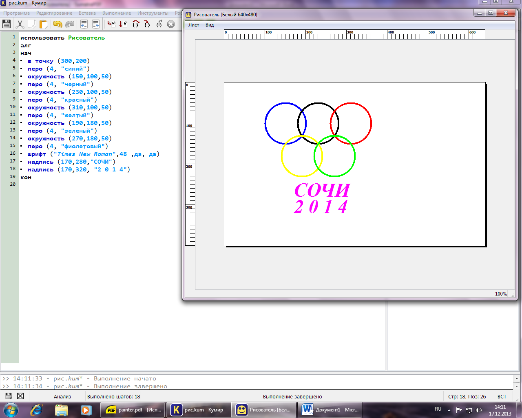Run program with the red arrow page icon
The height and width of the screenshot is (418, 522).
coord(111,24)
